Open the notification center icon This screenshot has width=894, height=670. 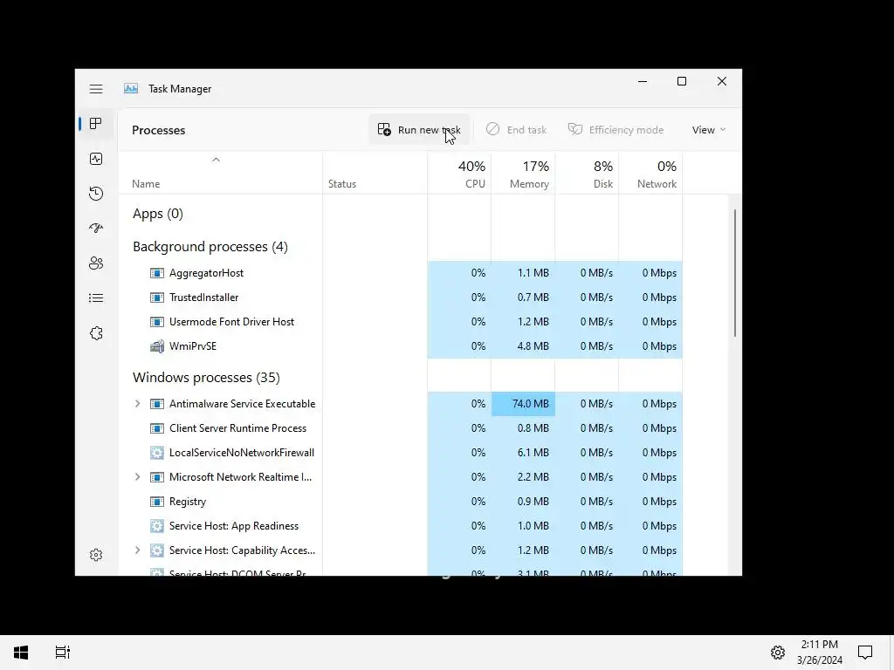(865, 653)
